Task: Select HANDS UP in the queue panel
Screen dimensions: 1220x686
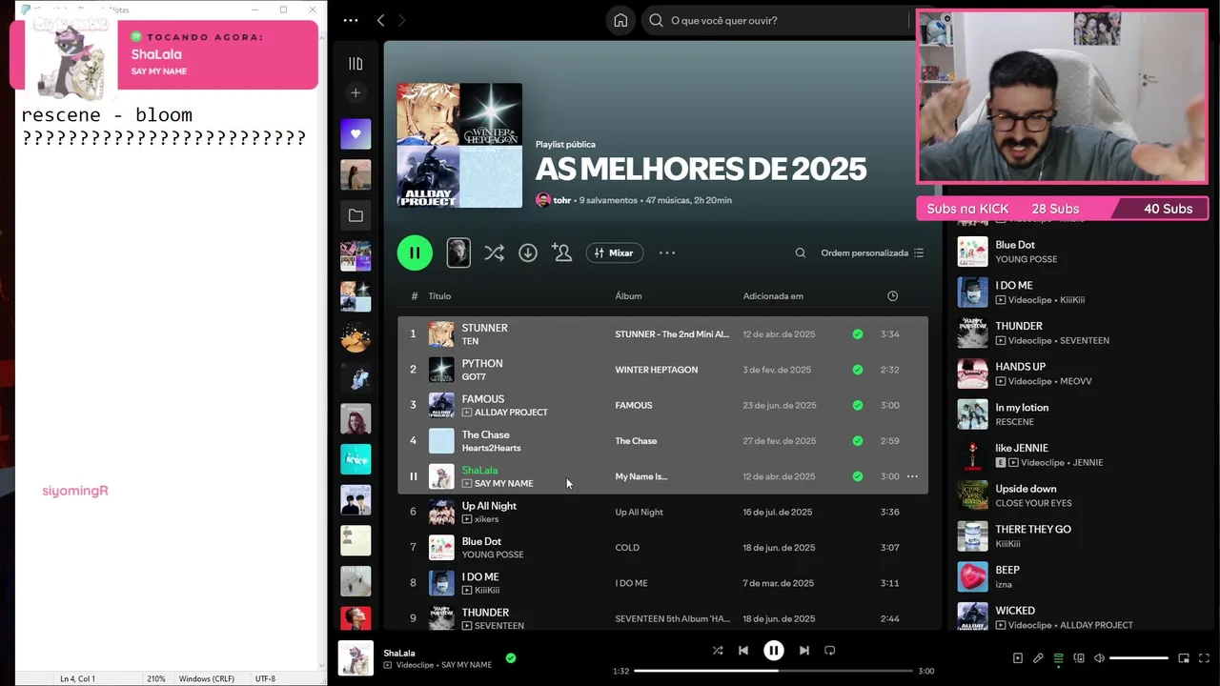Action: click(x=1021, y=367)
